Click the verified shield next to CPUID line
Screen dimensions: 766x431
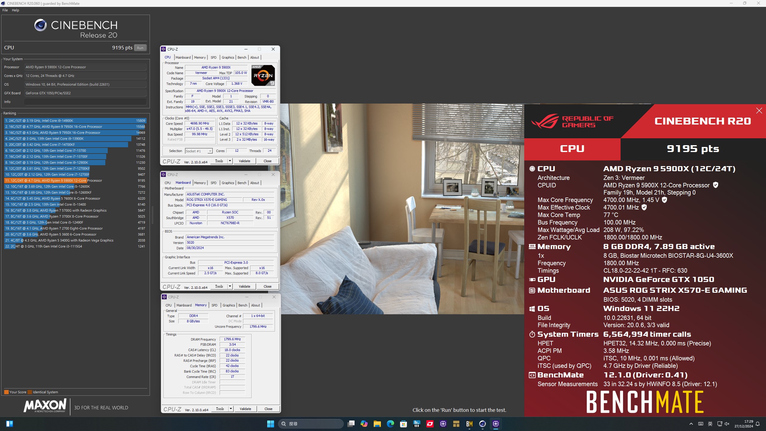coord(715,185)
